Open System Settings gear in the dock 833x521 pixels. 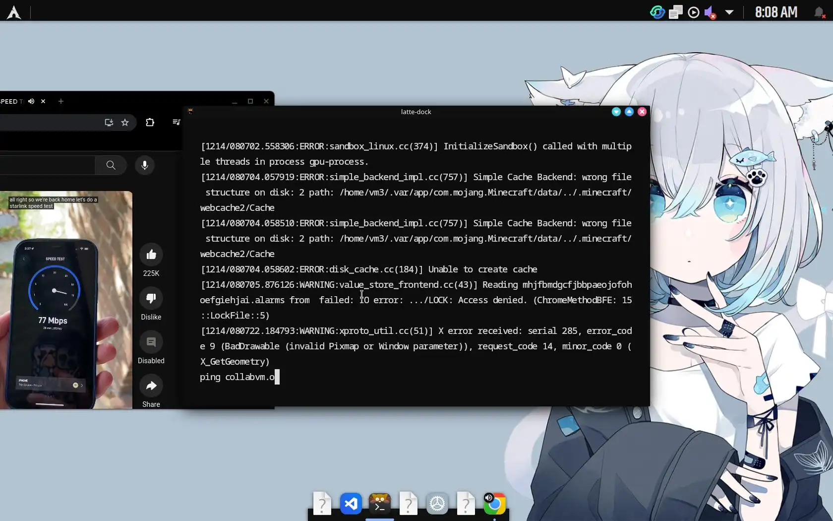point(437,504)
